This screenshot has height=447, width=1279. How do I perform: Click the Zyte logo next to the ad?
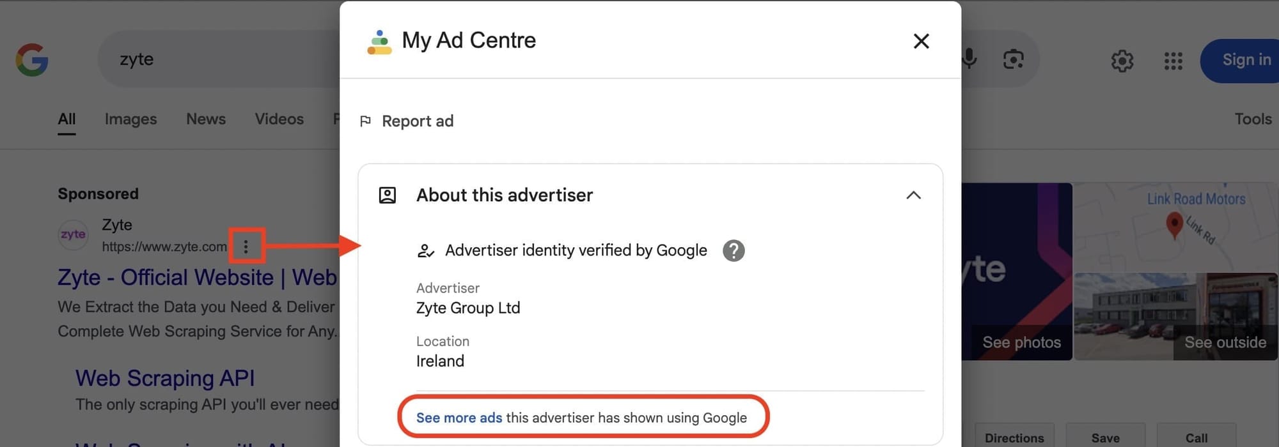click(73, 234)
